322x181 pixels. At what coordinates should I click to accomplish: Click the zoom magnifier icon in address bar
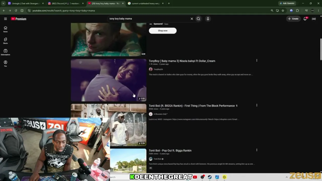click(x=272, y=11)
